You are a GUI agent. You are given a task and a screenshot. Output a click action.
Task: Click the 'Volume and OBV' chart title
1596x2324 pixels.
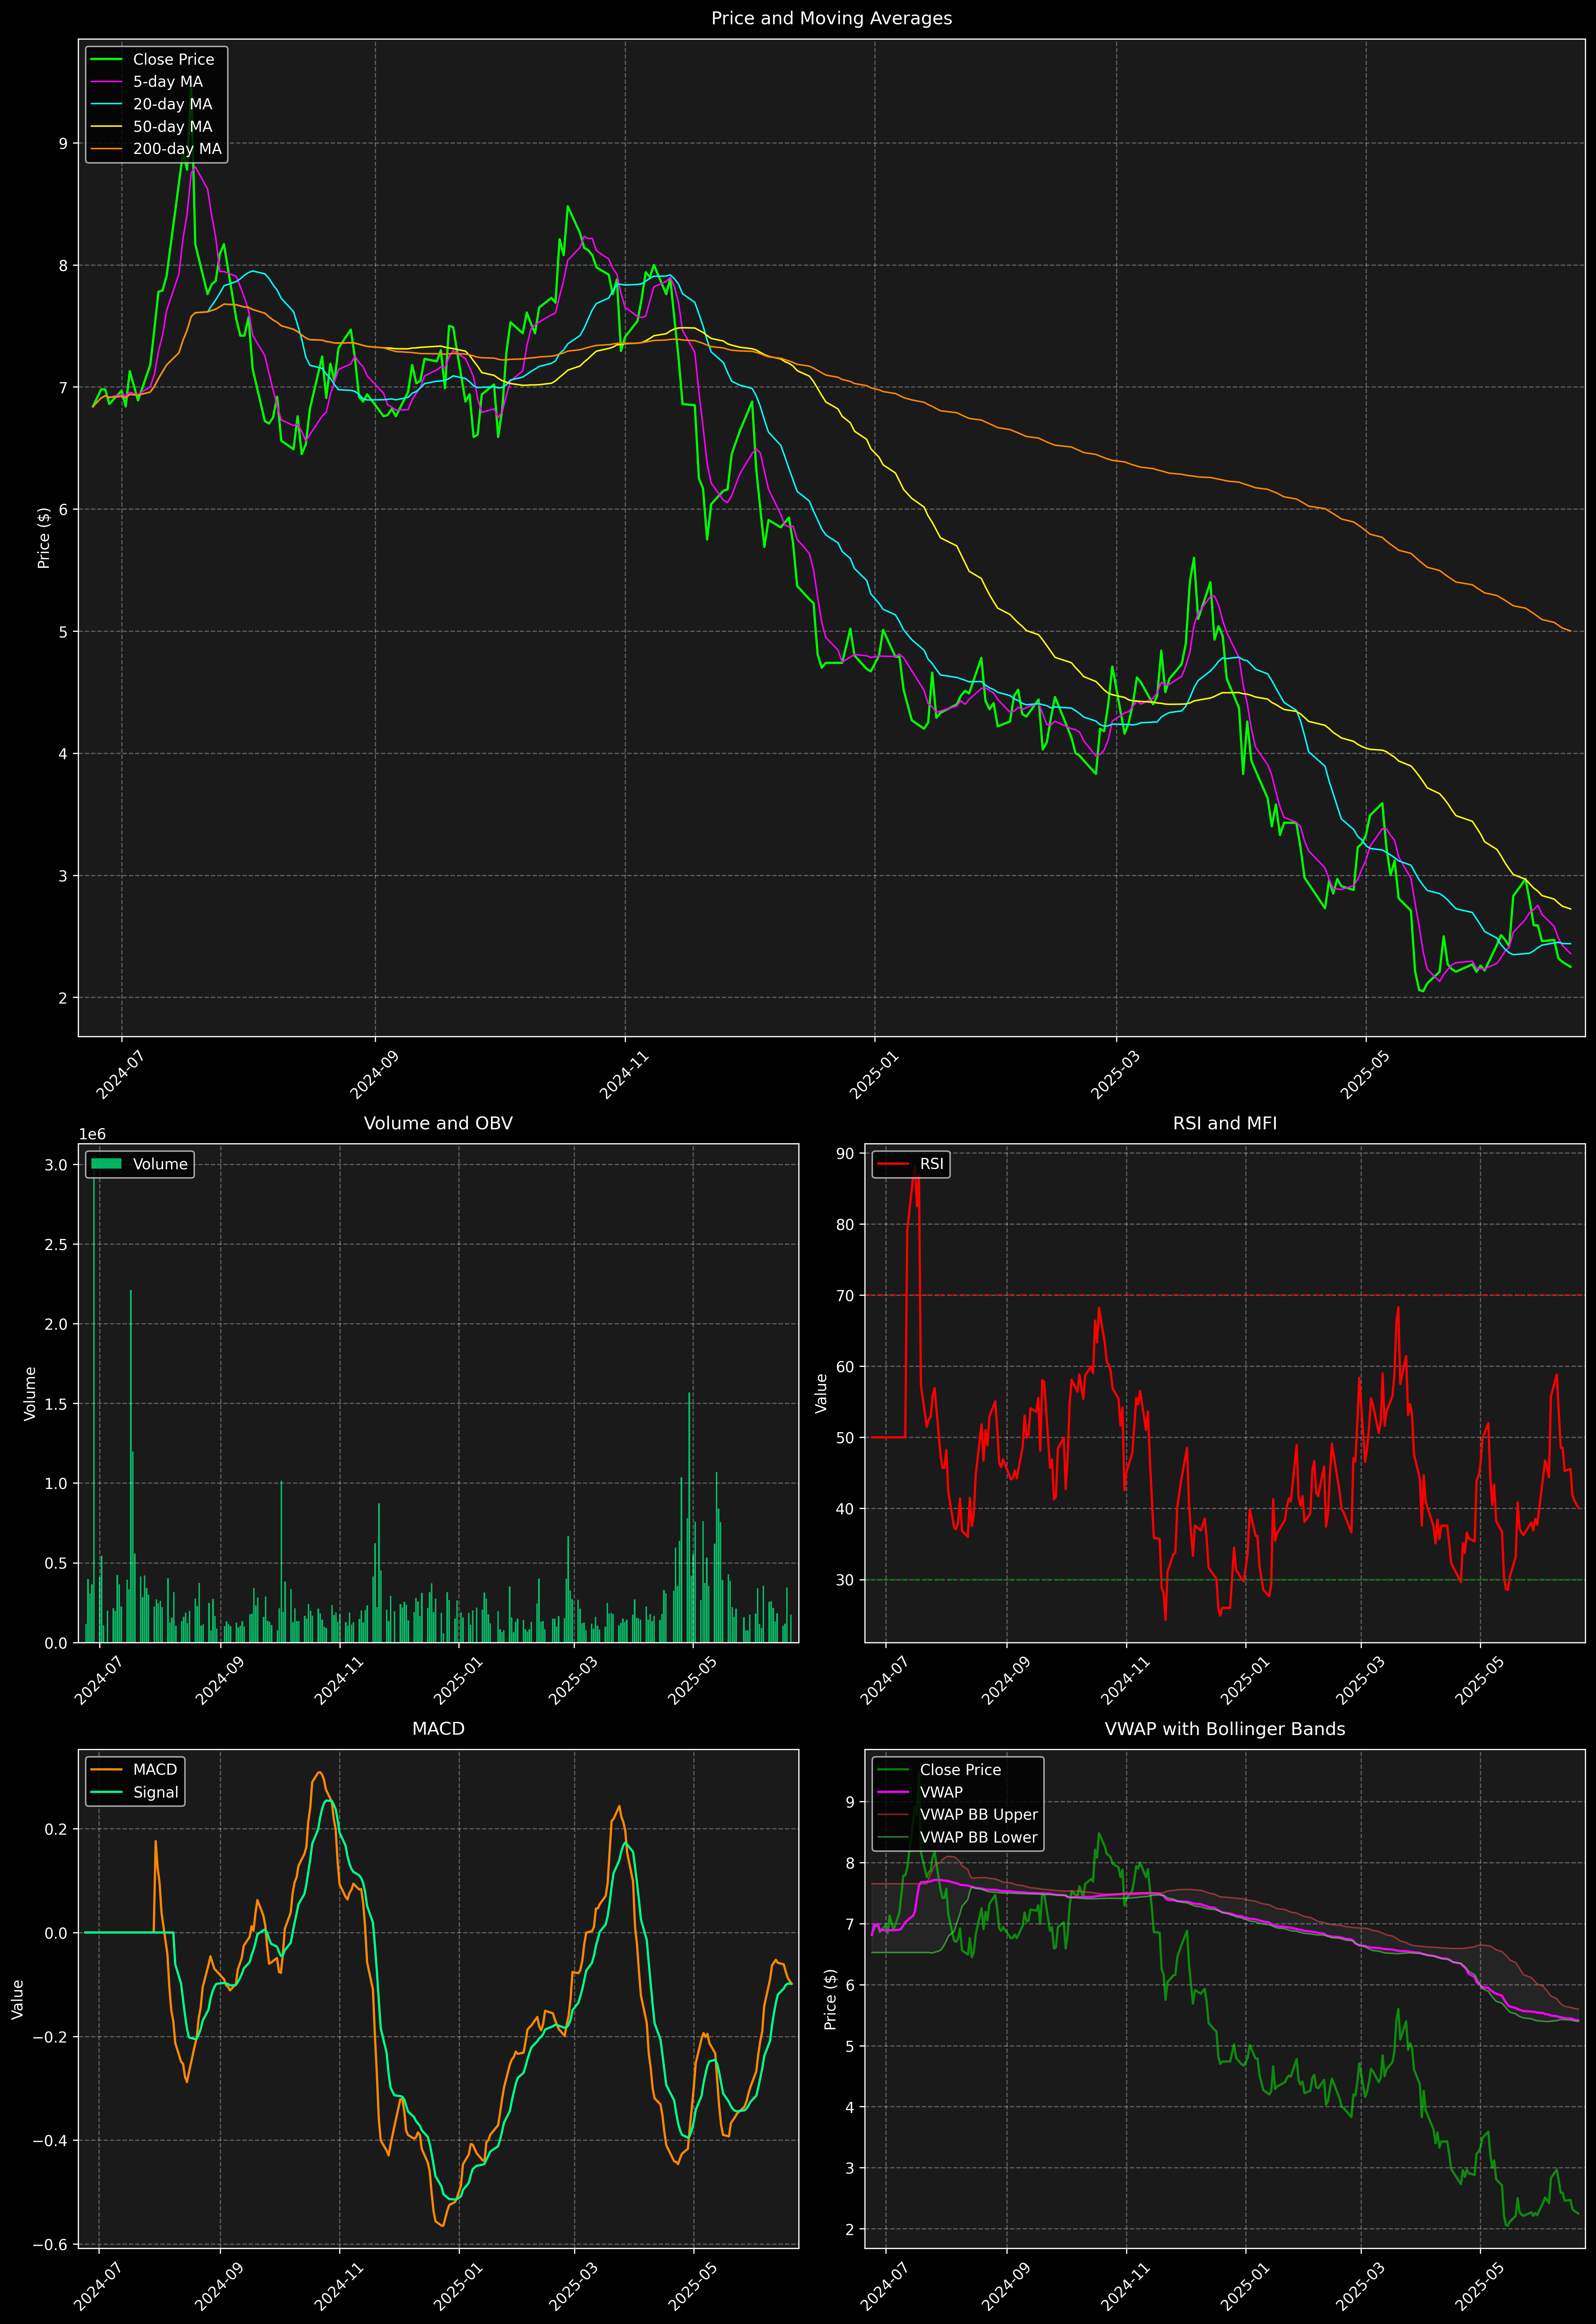[438, 1123]
